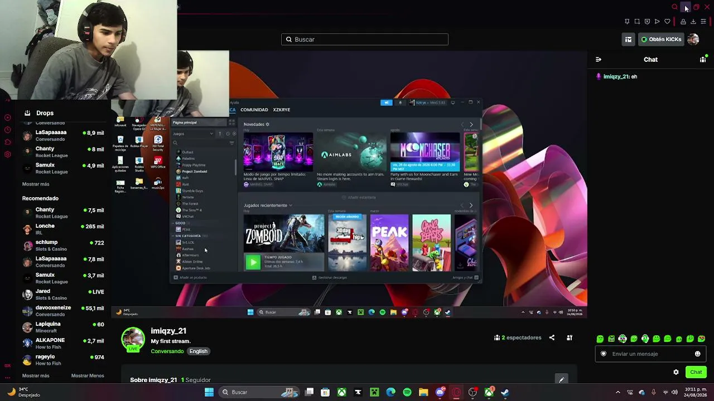Click the heart bookmark icon in toolbar
The height and width of the screenshot is (401, 714).
[667, 22]
